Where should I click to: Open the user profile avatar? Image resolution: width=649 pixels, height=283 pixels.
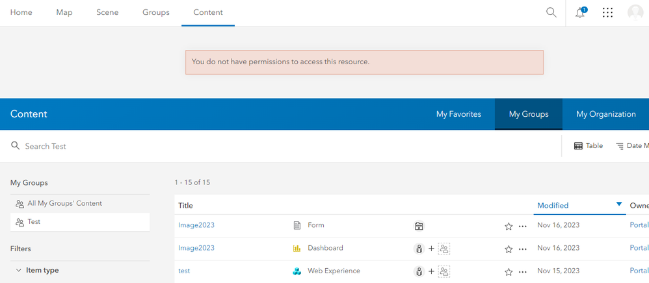635,12
